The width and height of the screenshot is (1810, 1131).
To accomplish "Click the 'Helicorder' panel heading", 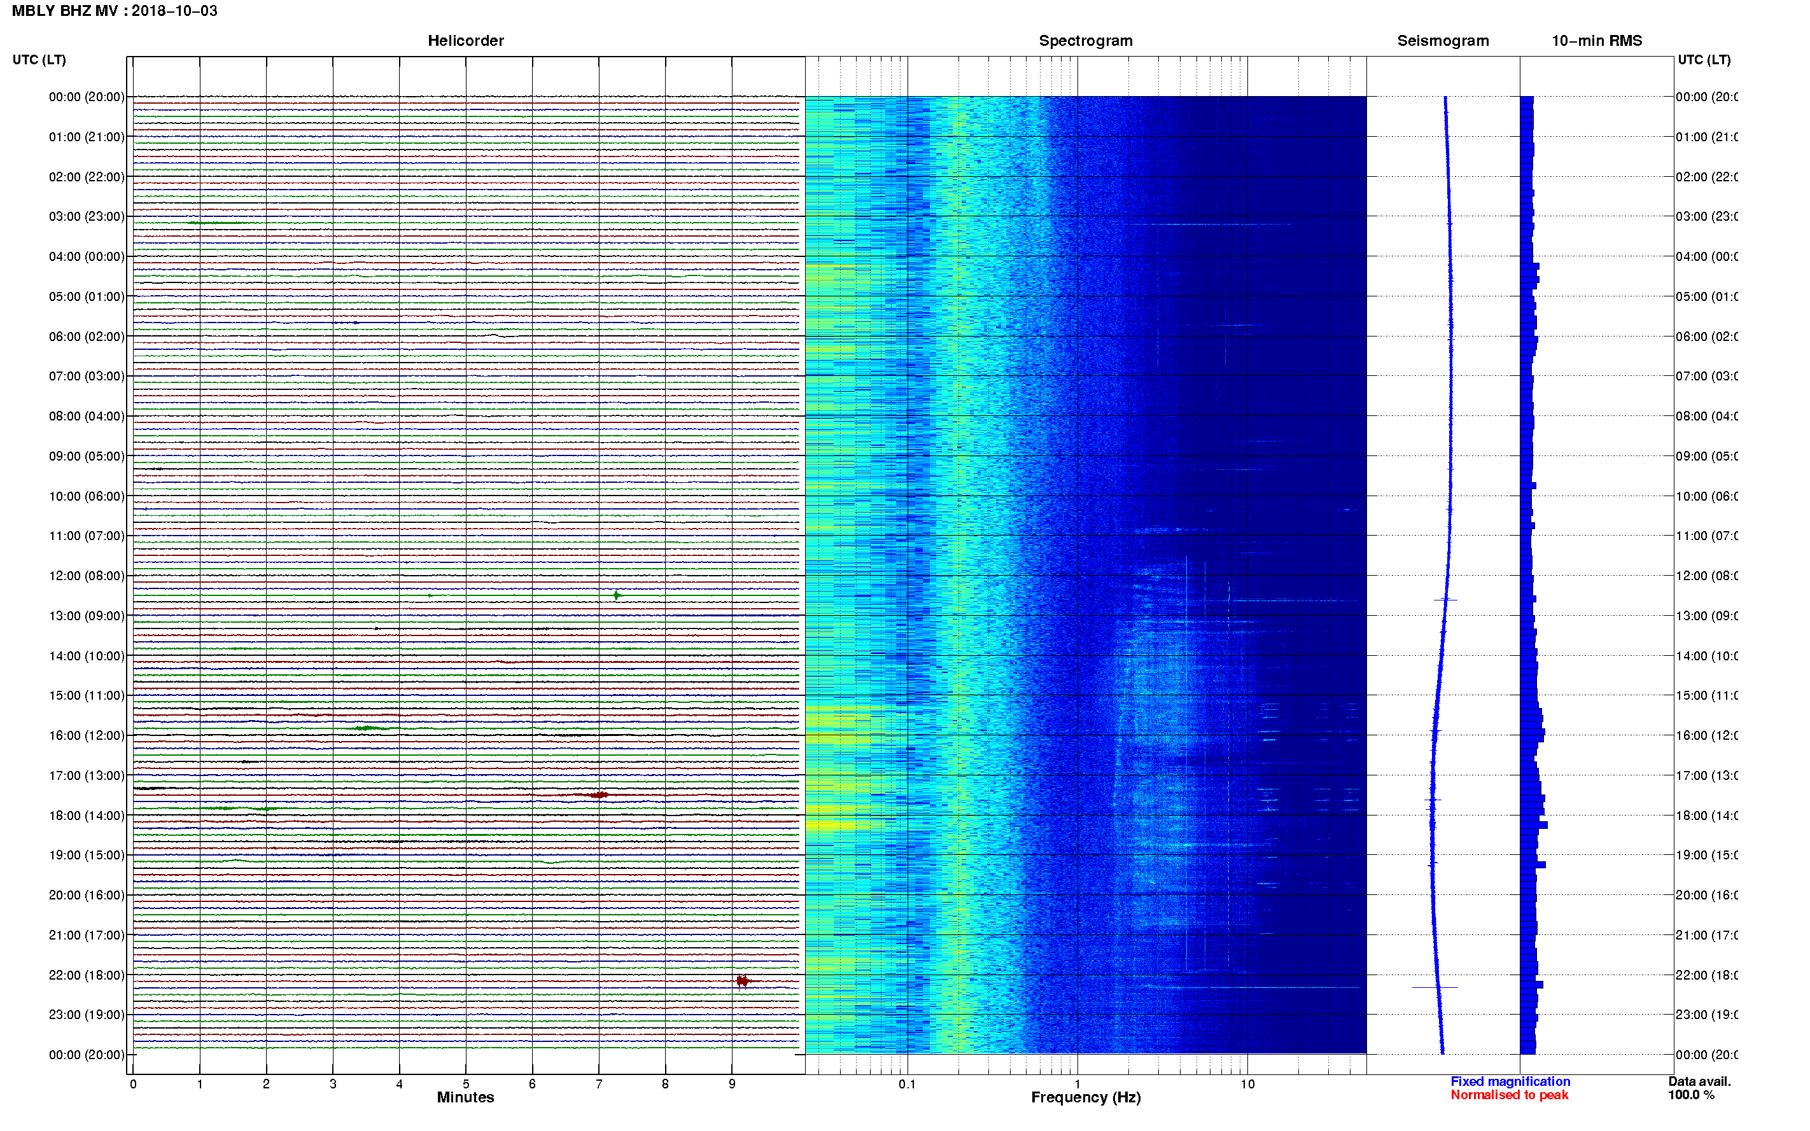I will point(465,41).
